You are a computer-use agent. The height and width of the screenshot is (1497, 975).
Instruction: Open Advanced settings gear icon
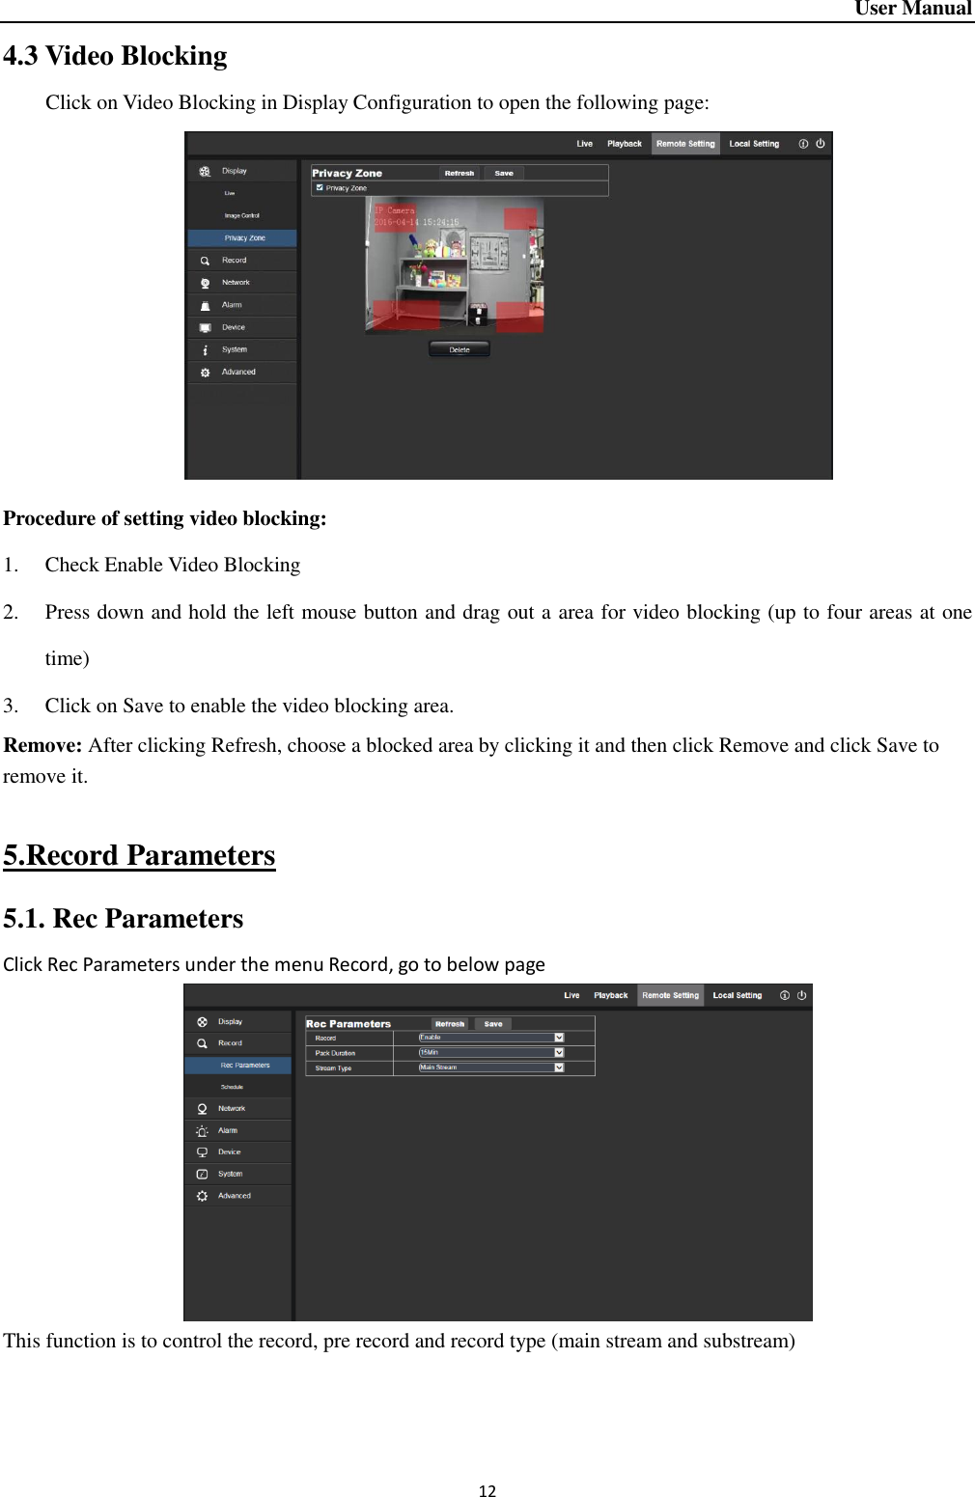click(206, 371)
